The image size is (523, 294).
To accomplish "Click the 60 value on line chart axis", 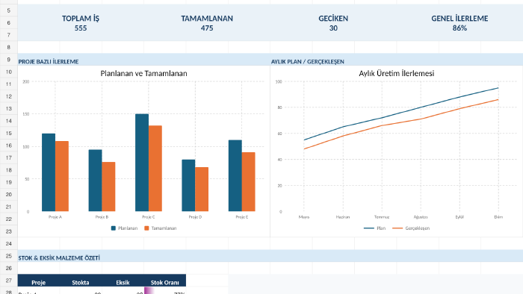I will (x=279, y=134).
